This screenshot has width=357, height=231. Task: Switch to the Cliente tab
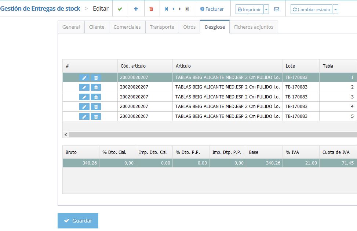(97, 27)
